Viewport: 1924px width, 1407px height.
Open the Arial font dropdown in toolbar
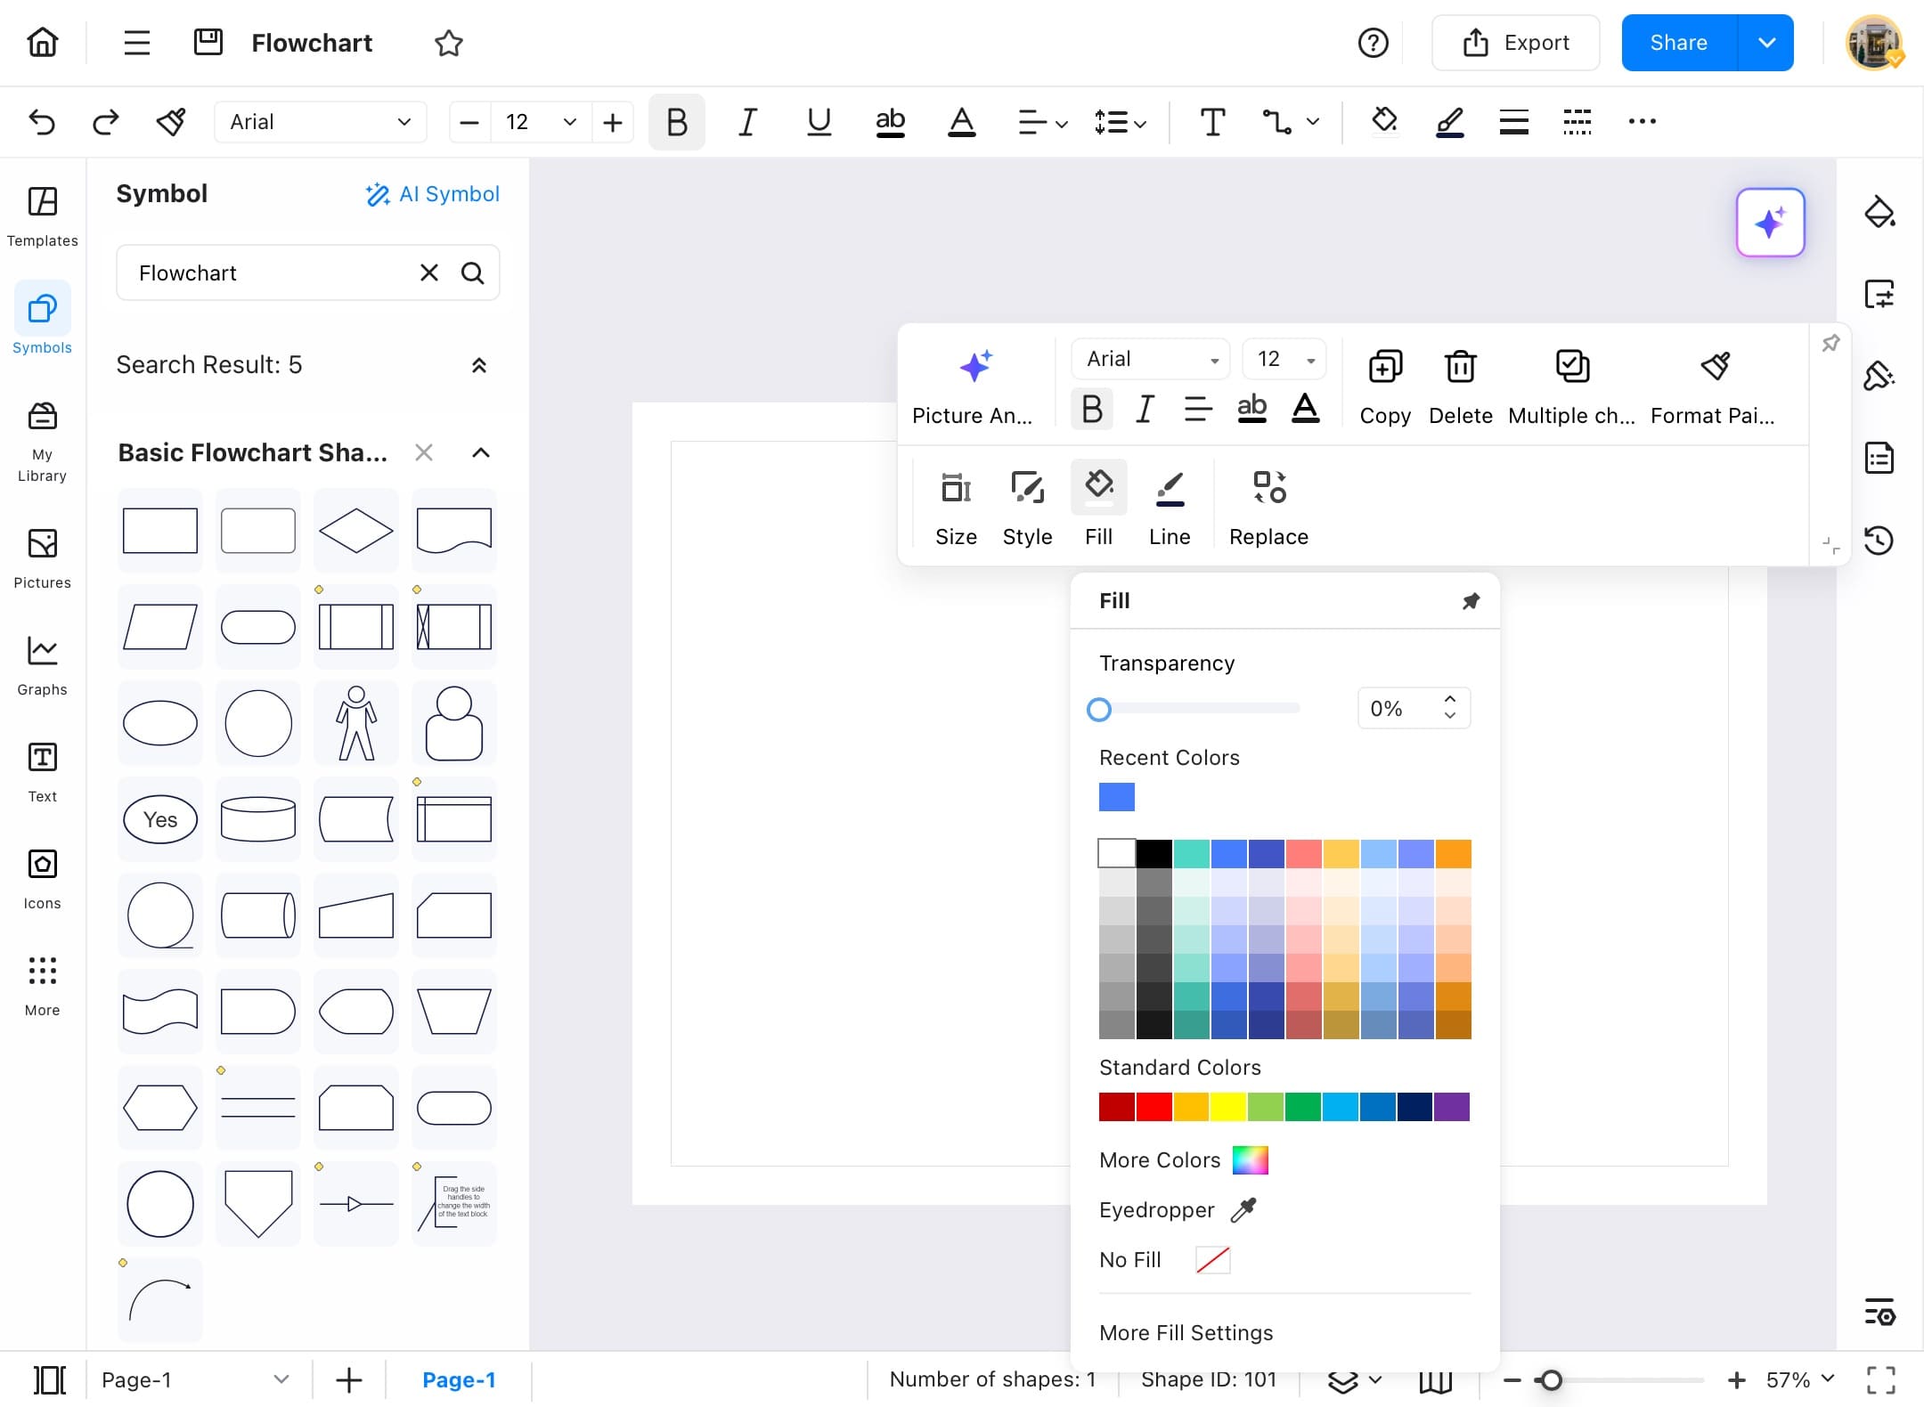(x=320, y=122)
